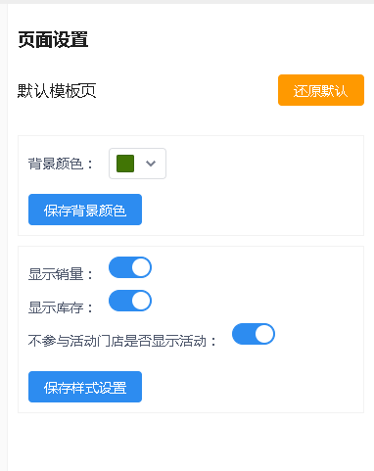Click the white knob on the activity display switch
Viewport: 374px width, 471px height.
click(264, 334)
